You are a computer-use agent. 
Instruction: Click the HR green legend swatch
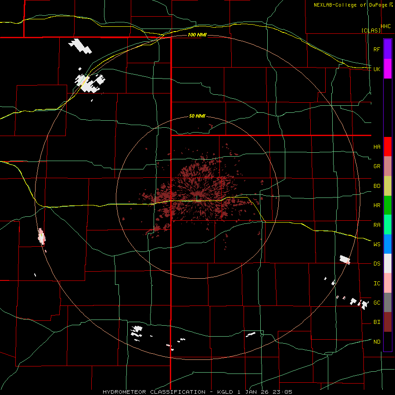point(388,205)
